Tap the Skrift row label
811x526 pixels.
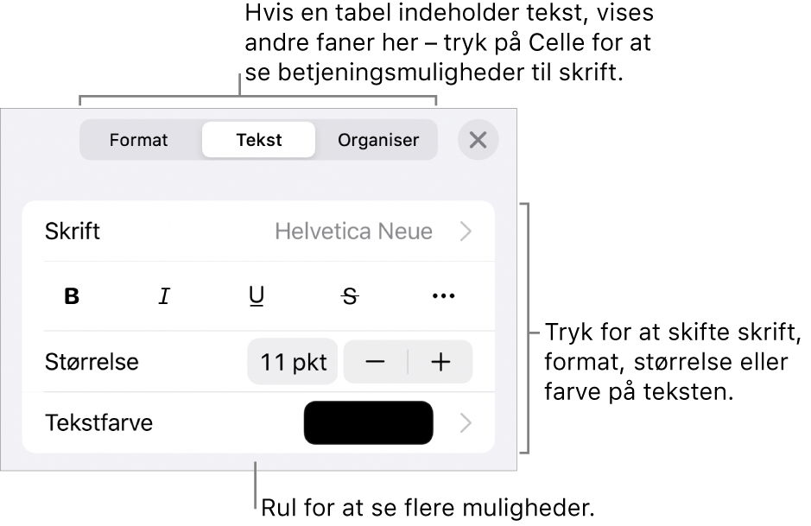[x=73, y=231]
